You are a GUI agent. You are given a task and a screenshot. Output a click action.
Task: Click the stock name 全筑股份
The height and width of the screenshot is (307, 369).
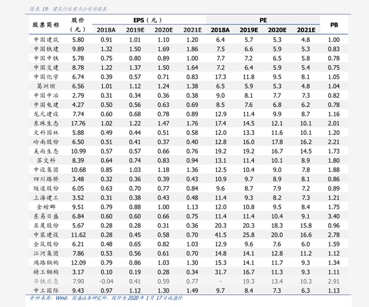[x=46, y=244]
